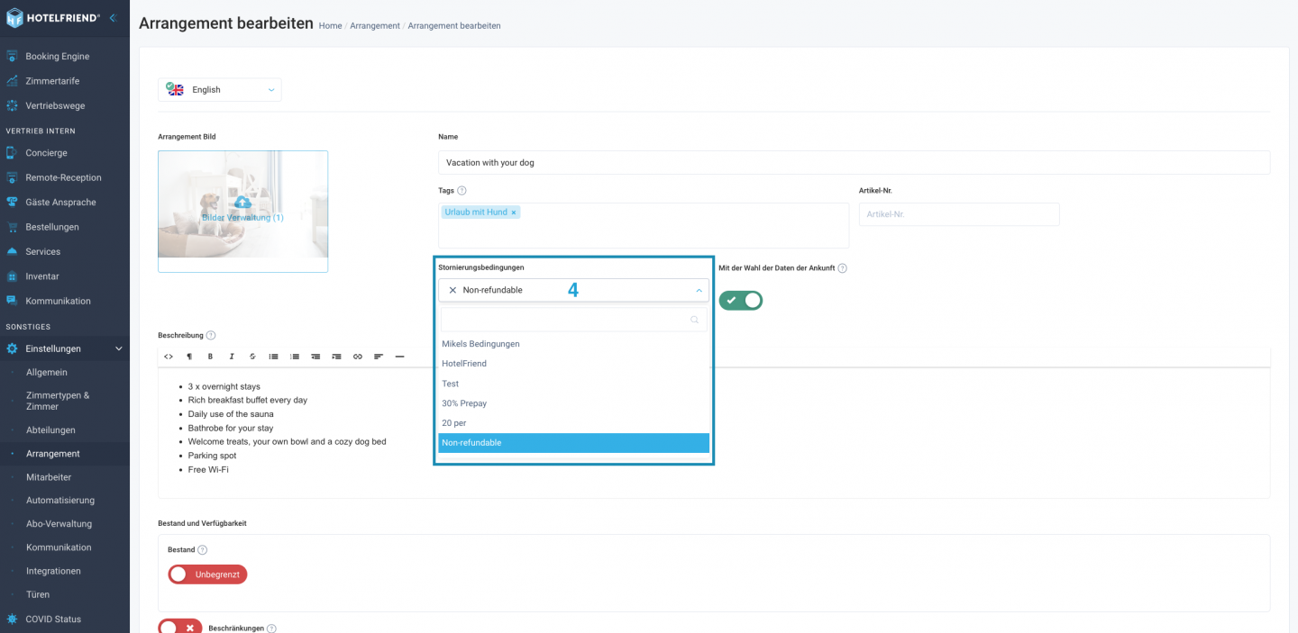Toggle the Unbegrenzt Bestand switch
Viewport: 1298px width, 633px height.
(x=207, y=574)
